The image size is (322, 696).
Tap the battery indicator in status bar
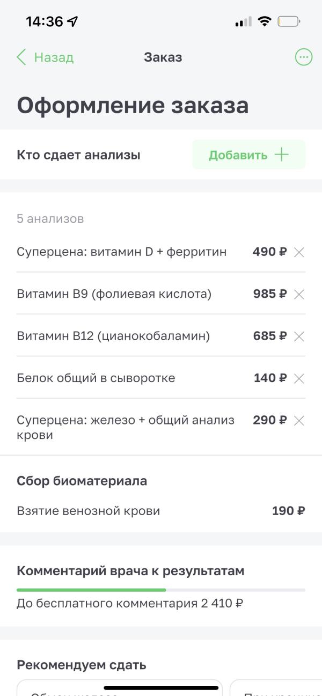coord(289,21)
